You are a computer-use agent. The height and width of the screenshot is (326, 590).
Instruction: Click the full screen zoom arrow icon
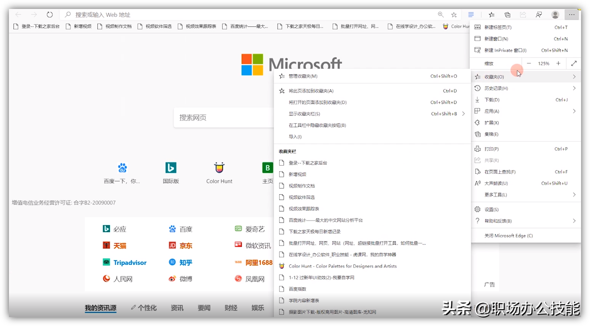[574, 63]
